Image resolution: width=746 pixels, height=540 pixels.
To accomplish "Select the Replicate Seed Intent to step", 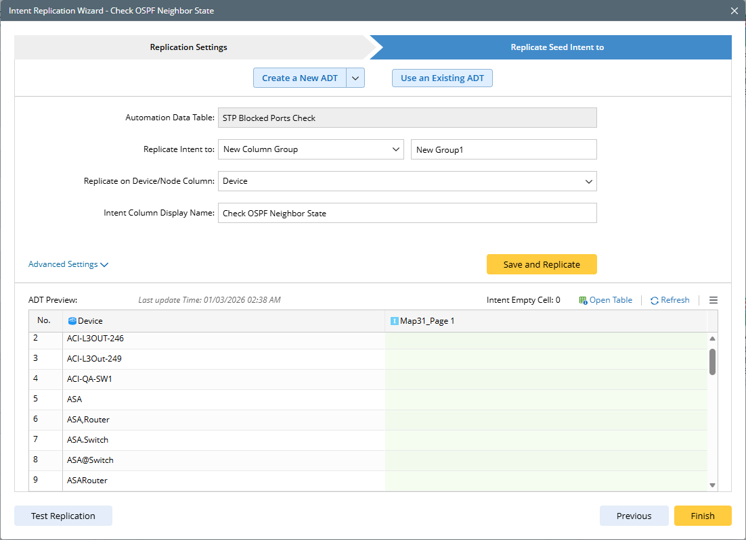I will point(556,47).
